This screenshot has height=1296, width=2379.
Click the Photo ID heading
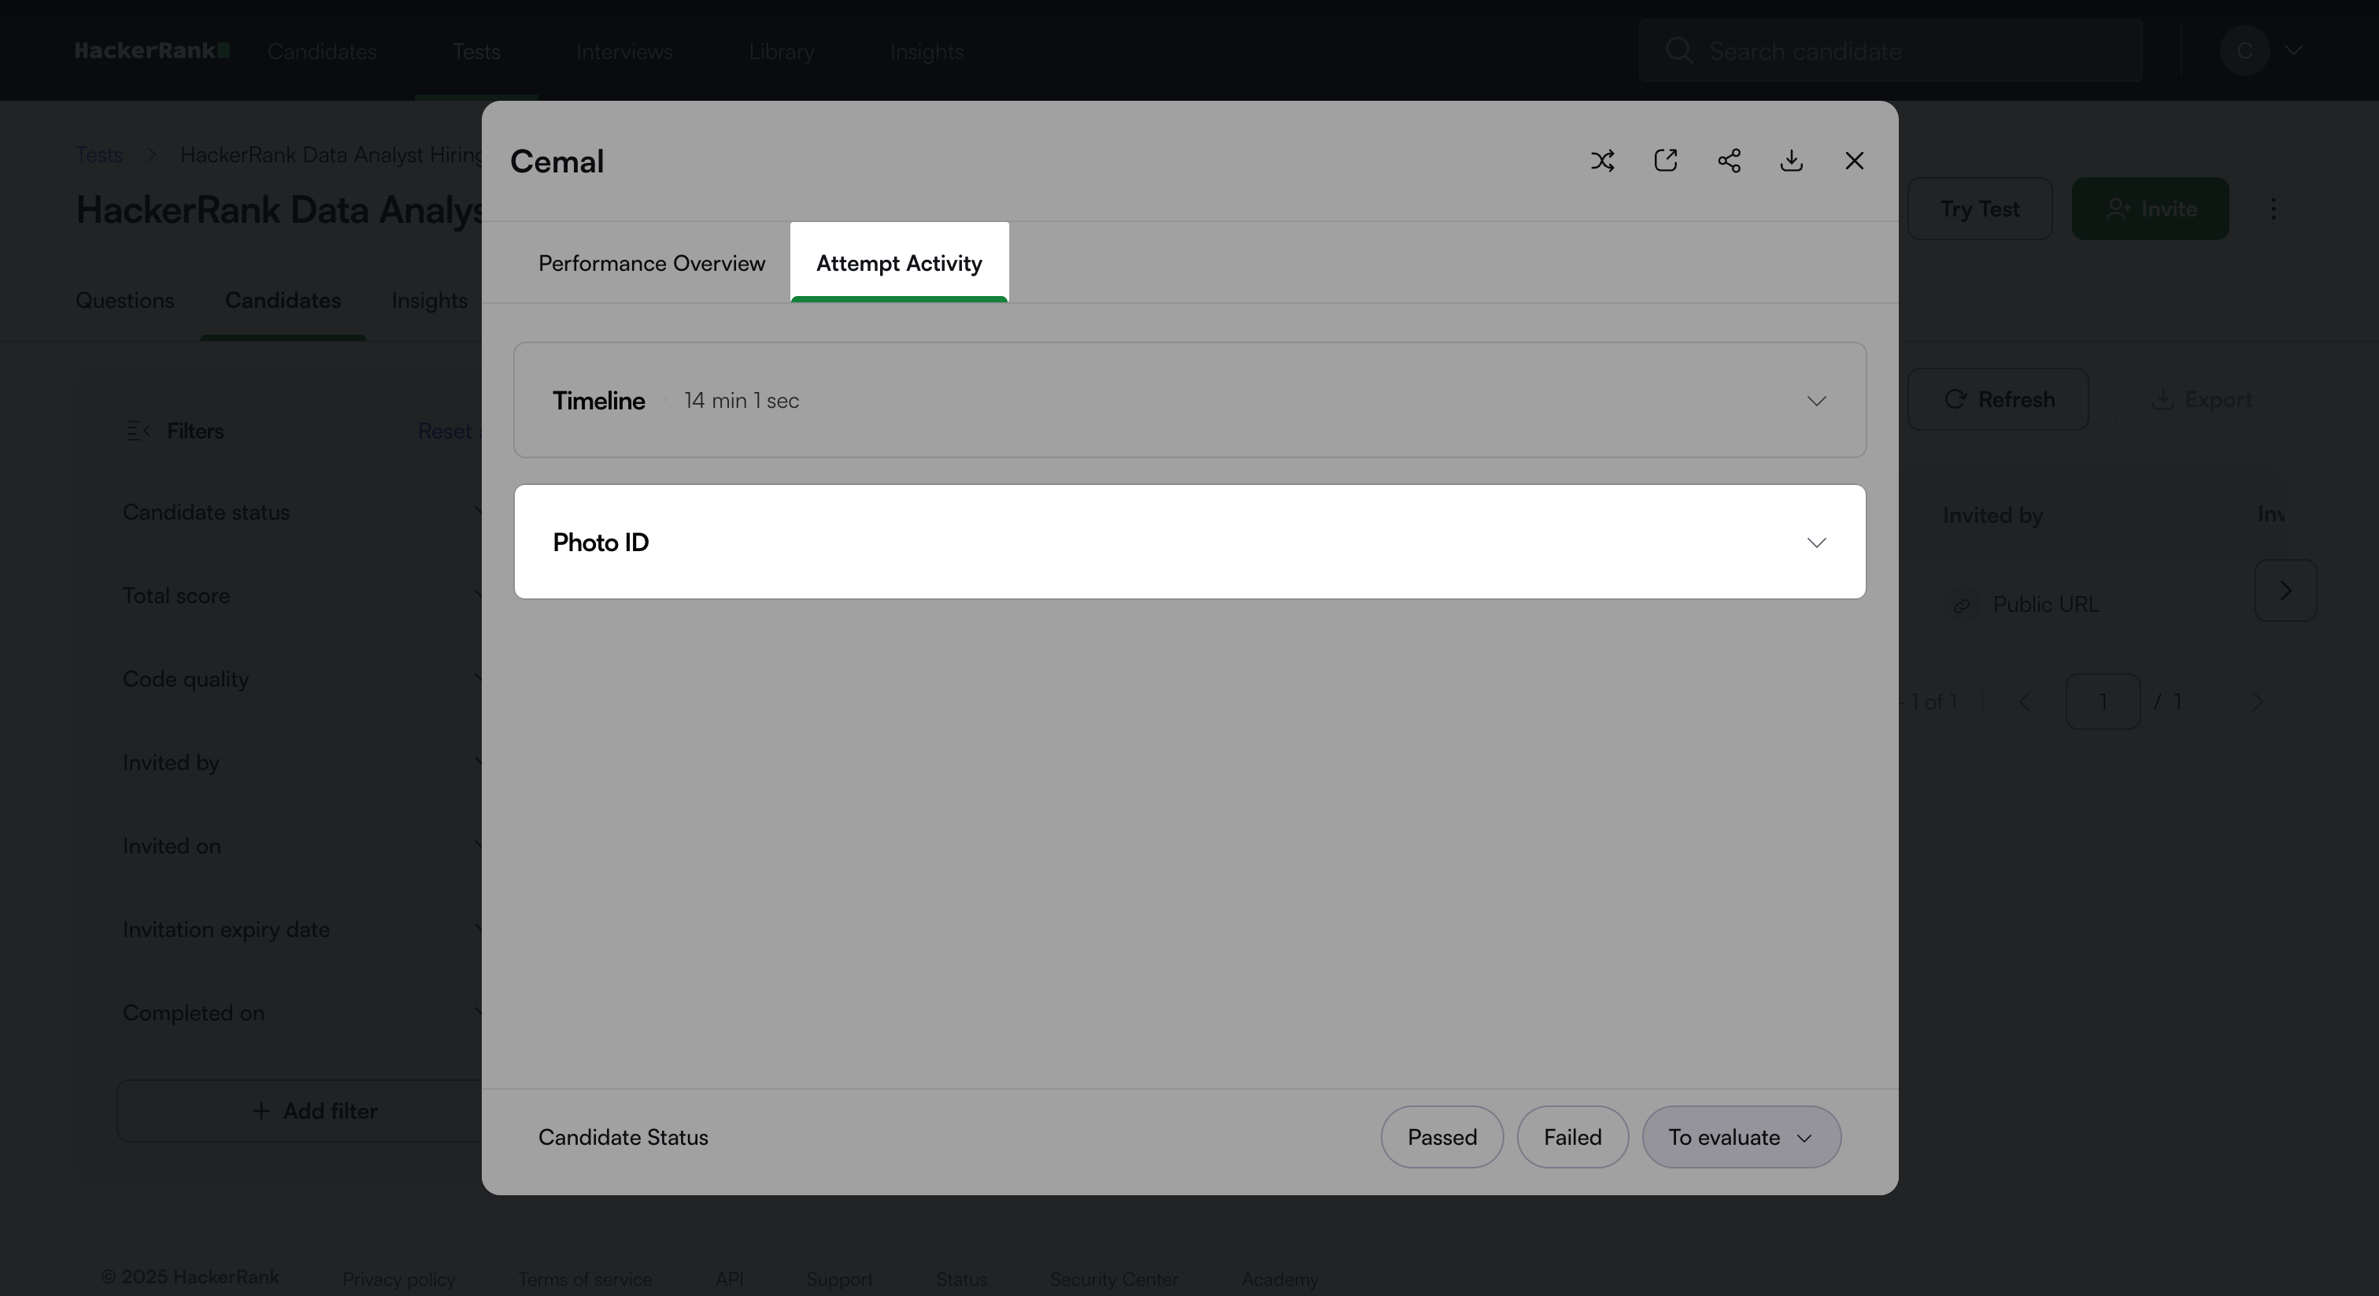(601, 542)
